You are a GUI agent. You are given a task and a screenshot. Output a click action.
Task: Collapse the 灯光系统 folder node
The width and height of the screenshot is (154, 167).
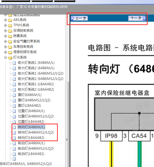5,57
